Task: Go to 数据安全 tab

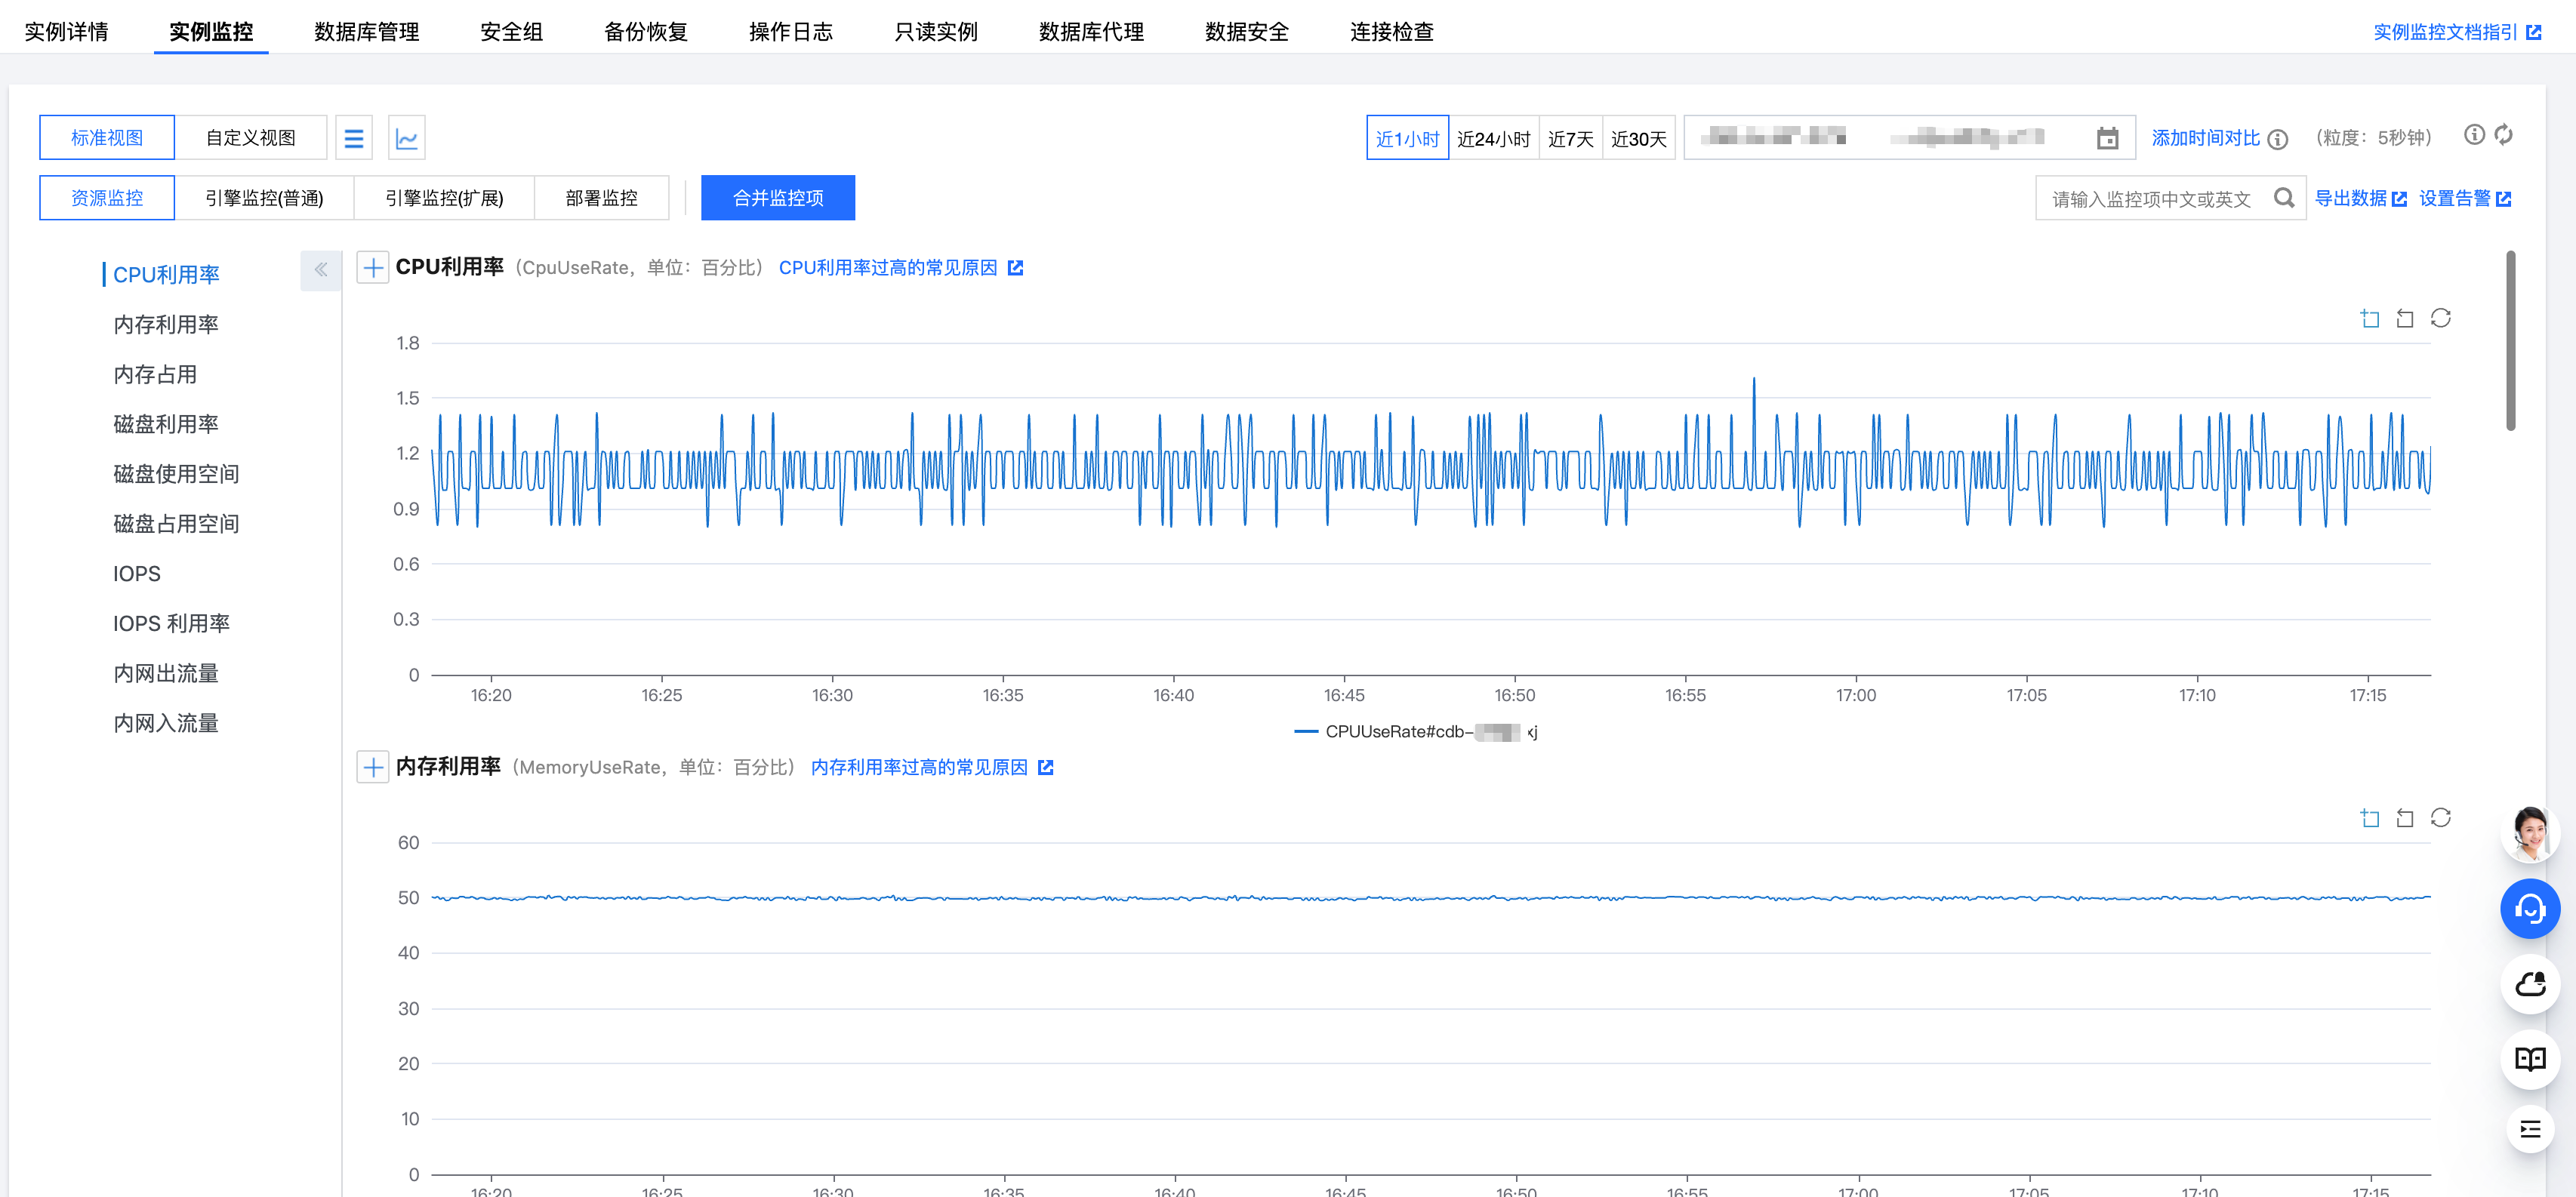Action: [1247, 32]
